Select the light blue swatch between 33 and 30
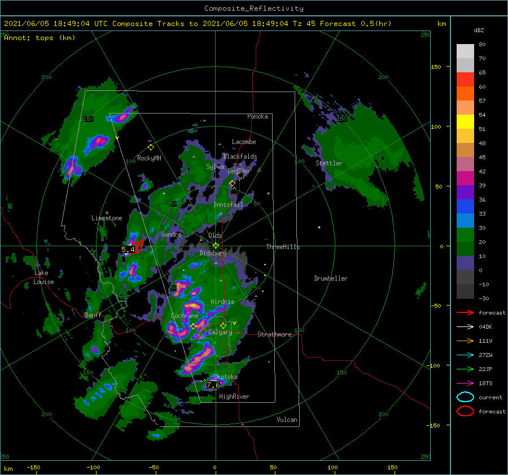The width and height of the screenshot is (508, 475). (465, 220)
